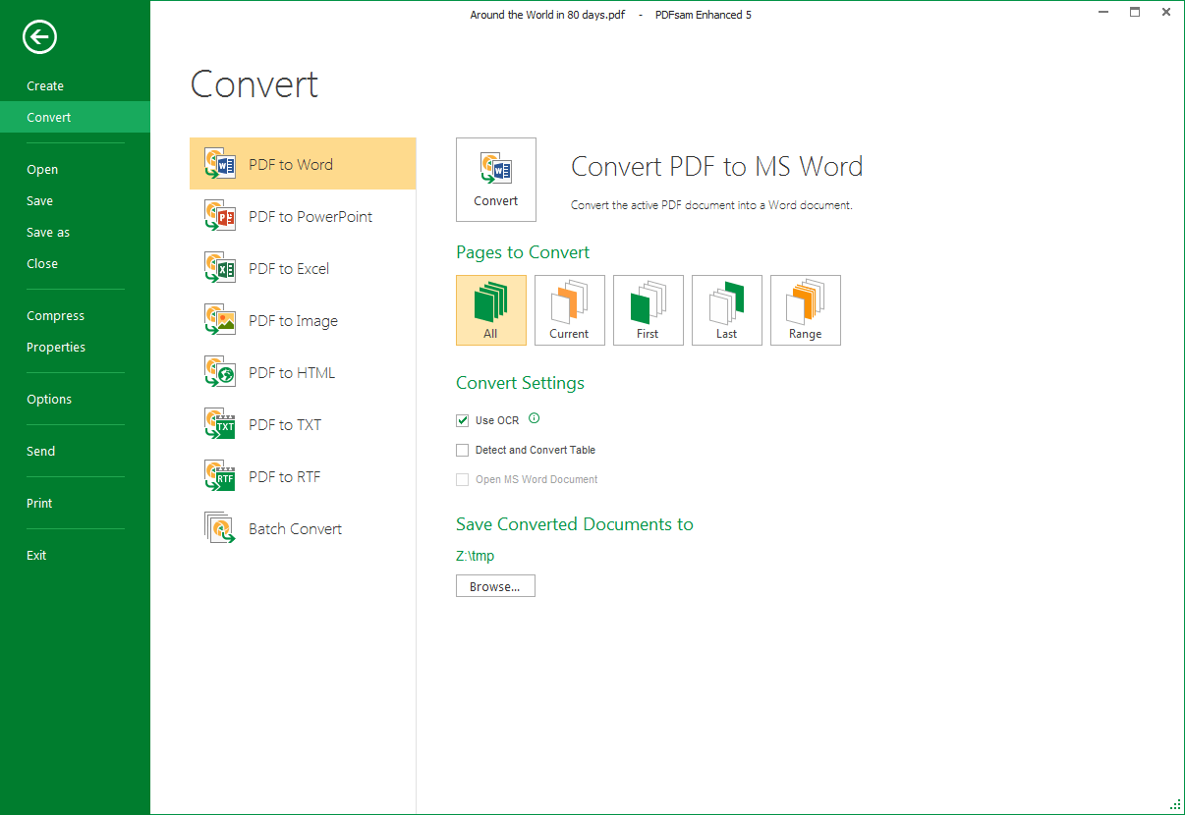This screenshot has width=1185, height=815.
Task: Click the Z:\tmp save path
Action: [x=476, y=556]
